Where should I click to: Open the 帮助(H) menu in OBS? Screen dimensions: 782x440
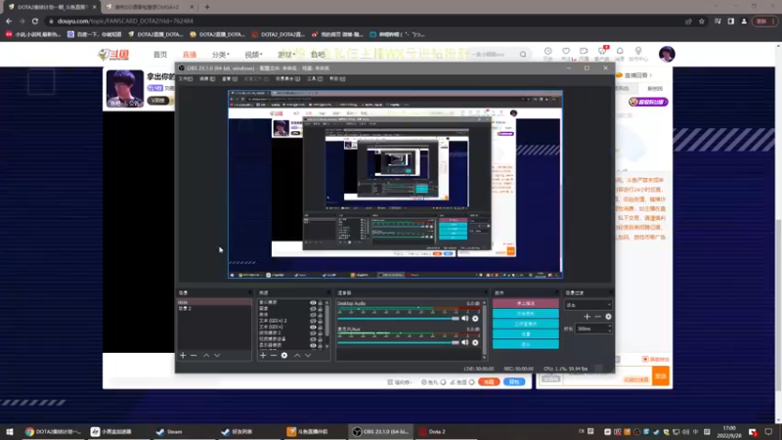(x=337, y=79)
